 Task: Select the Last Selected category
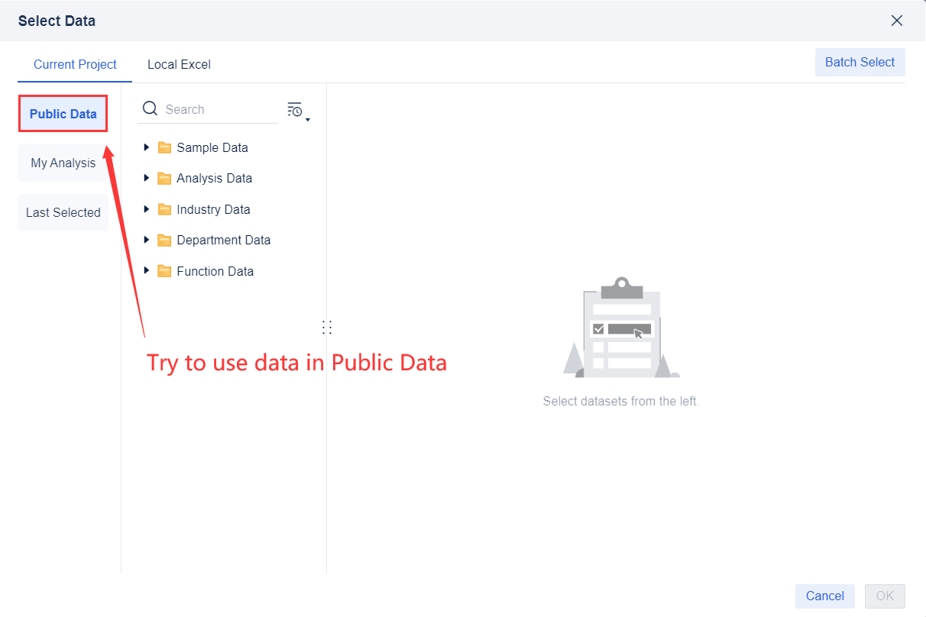tap(63, 212)
